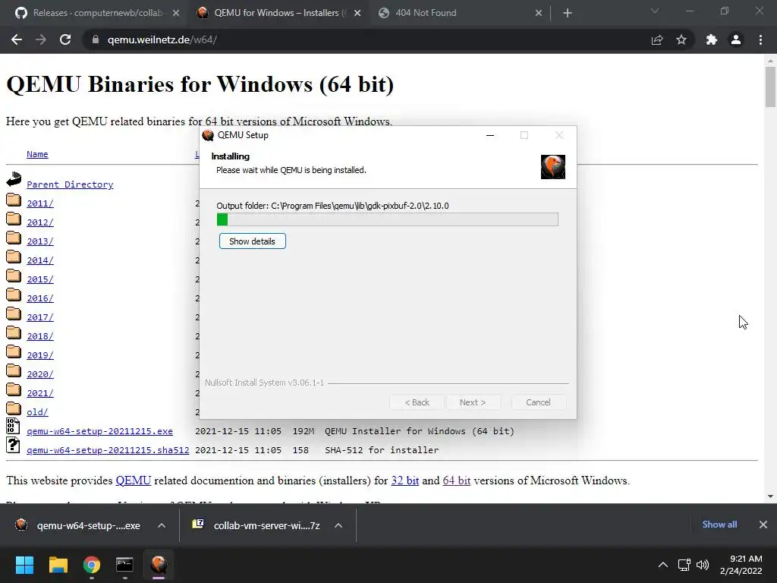Download qemu-w64-setup-20211215.exe
777x583 pixels.
pyautogui.click(x=99, y=431)
